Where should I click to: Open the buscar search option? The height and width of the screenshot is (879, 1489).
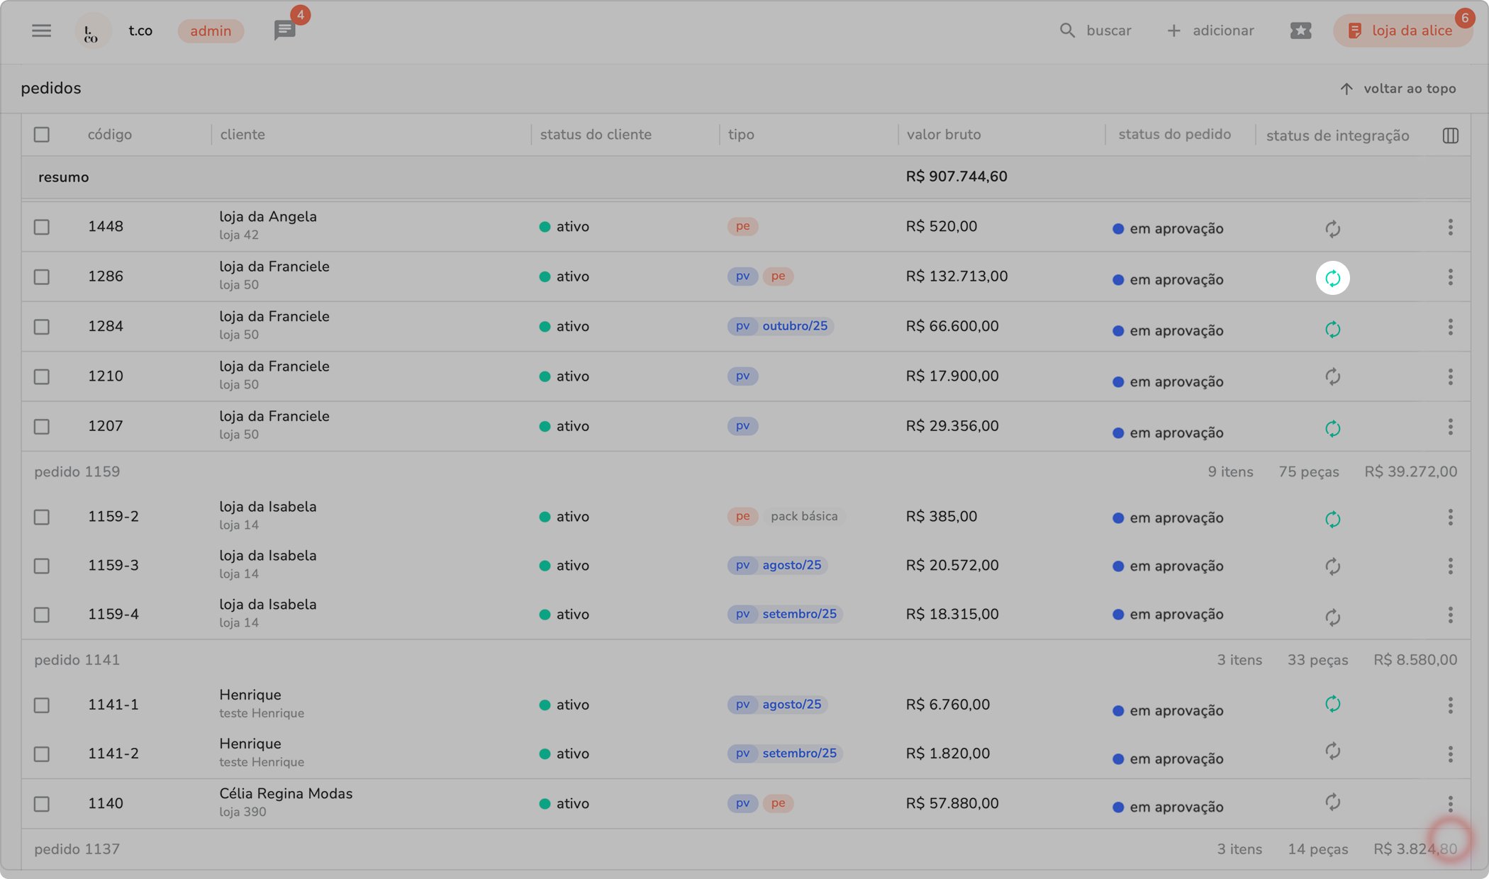[x=1095, y=30]
